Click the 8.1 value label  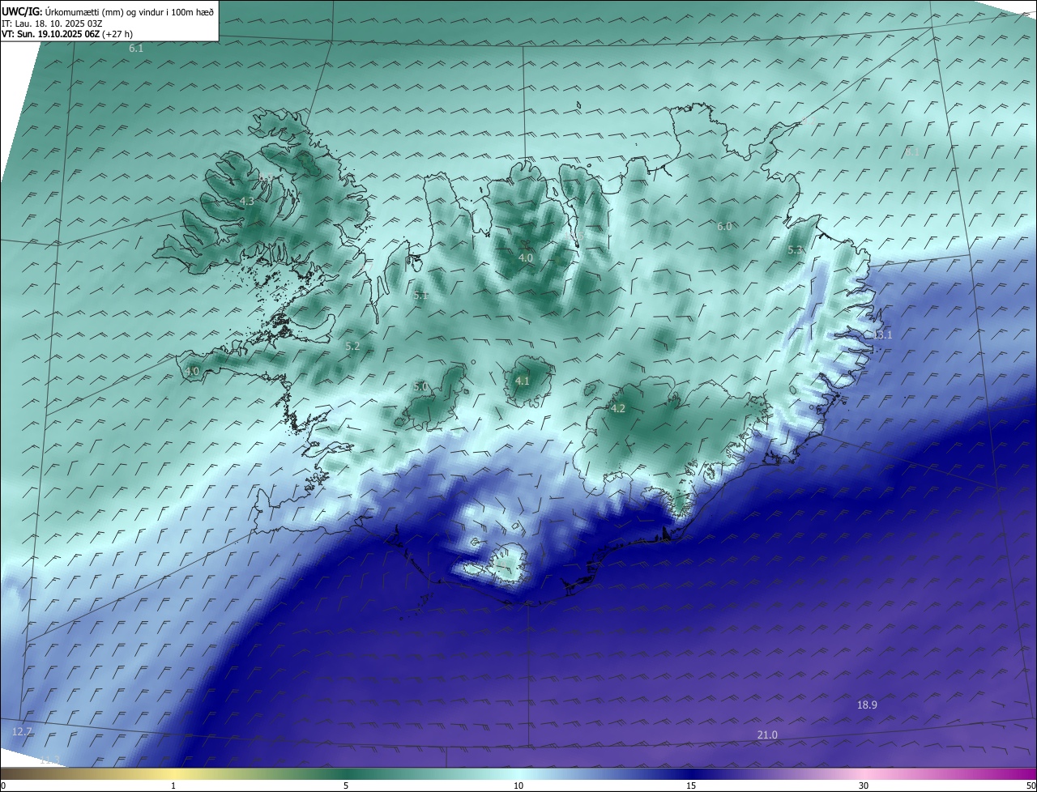click(912, 152)
